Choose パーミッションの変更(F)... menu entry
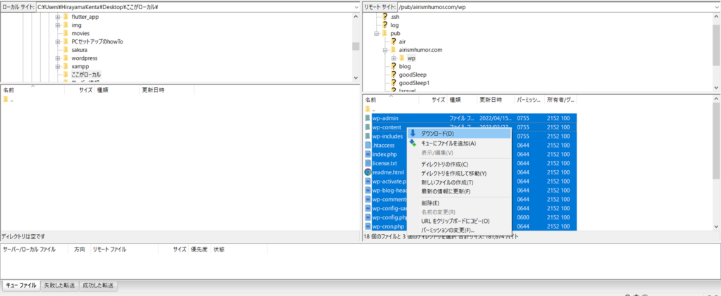Screen dimensions: 721x296 (459, 230)
